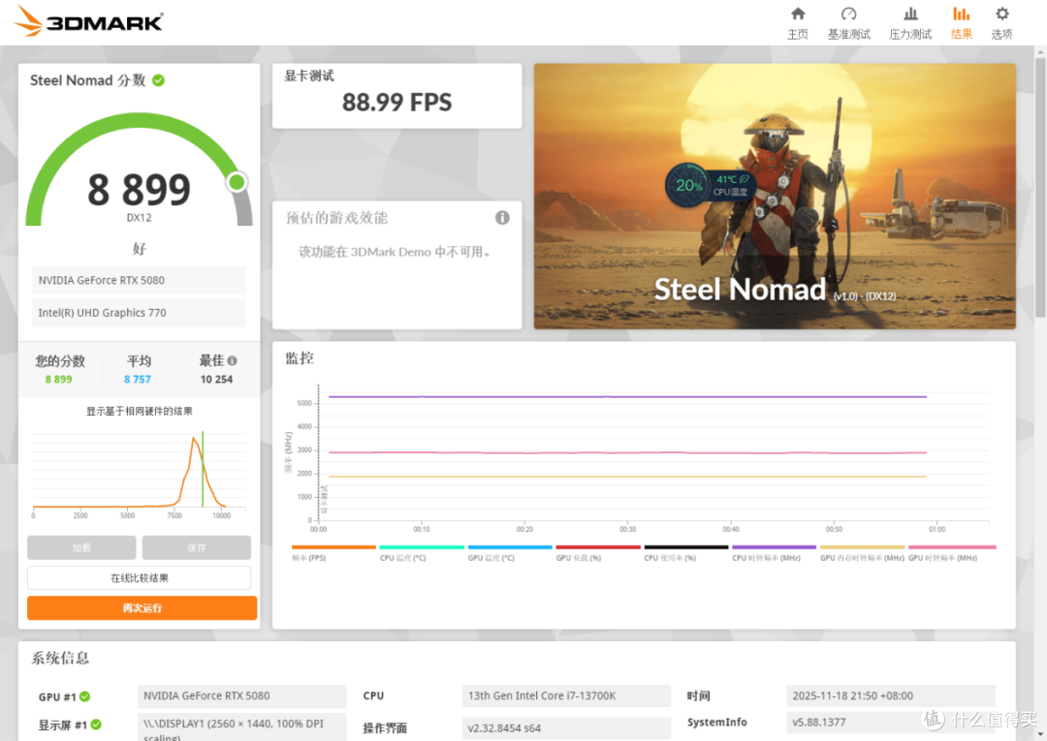1047x741 pixels.
Task: Click the vertical scrollbar thumb on the right
Action: pos(1040,187)
